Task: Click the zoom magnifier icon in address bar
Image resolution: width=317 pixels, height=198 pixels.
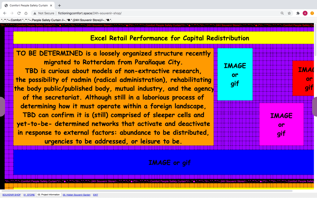Action: 282,13
